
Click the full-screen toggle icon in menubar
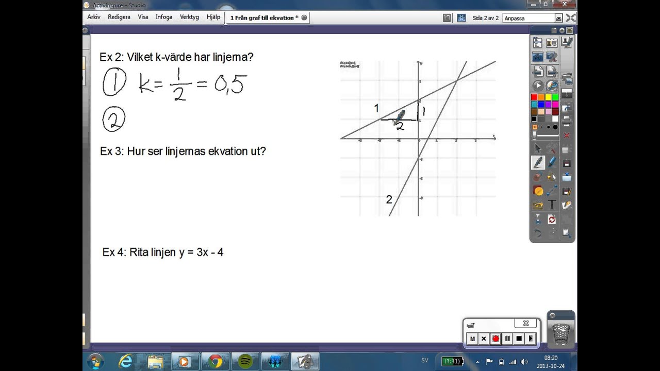pos(571,18)
